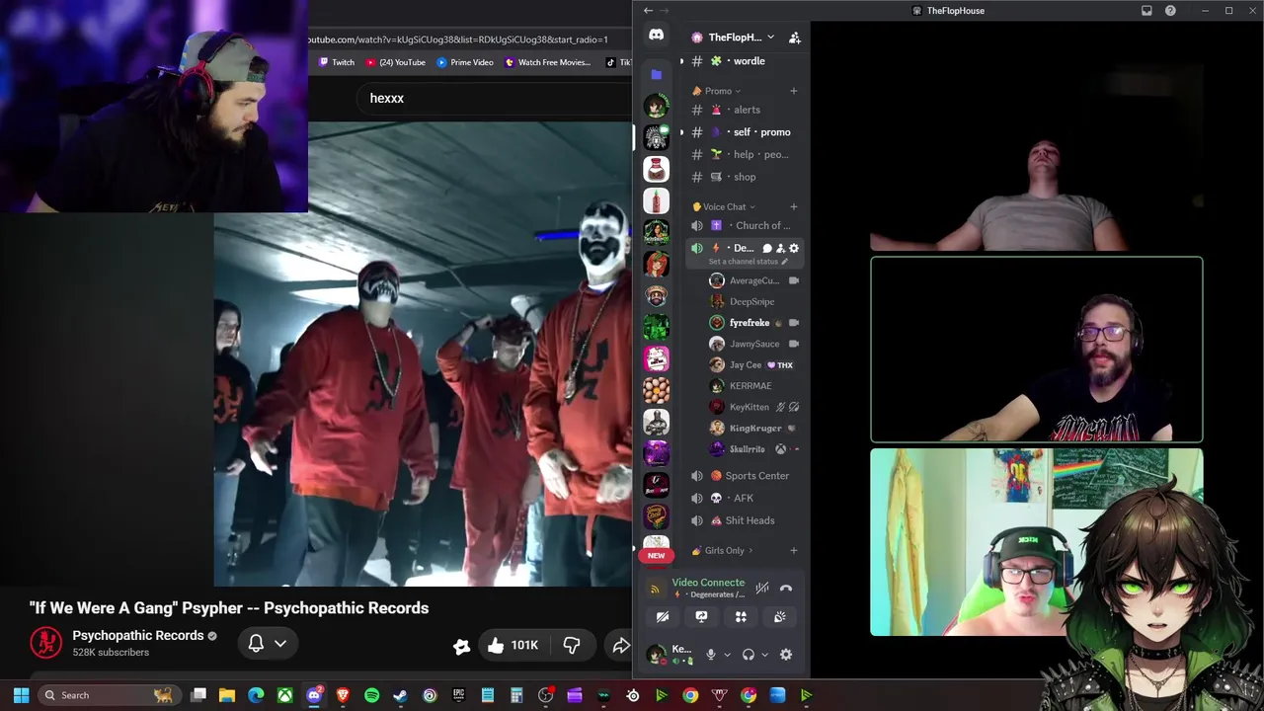Expand the Girls Only category
This screenshot has height=711, width=1264.
(x=724, y=550)
